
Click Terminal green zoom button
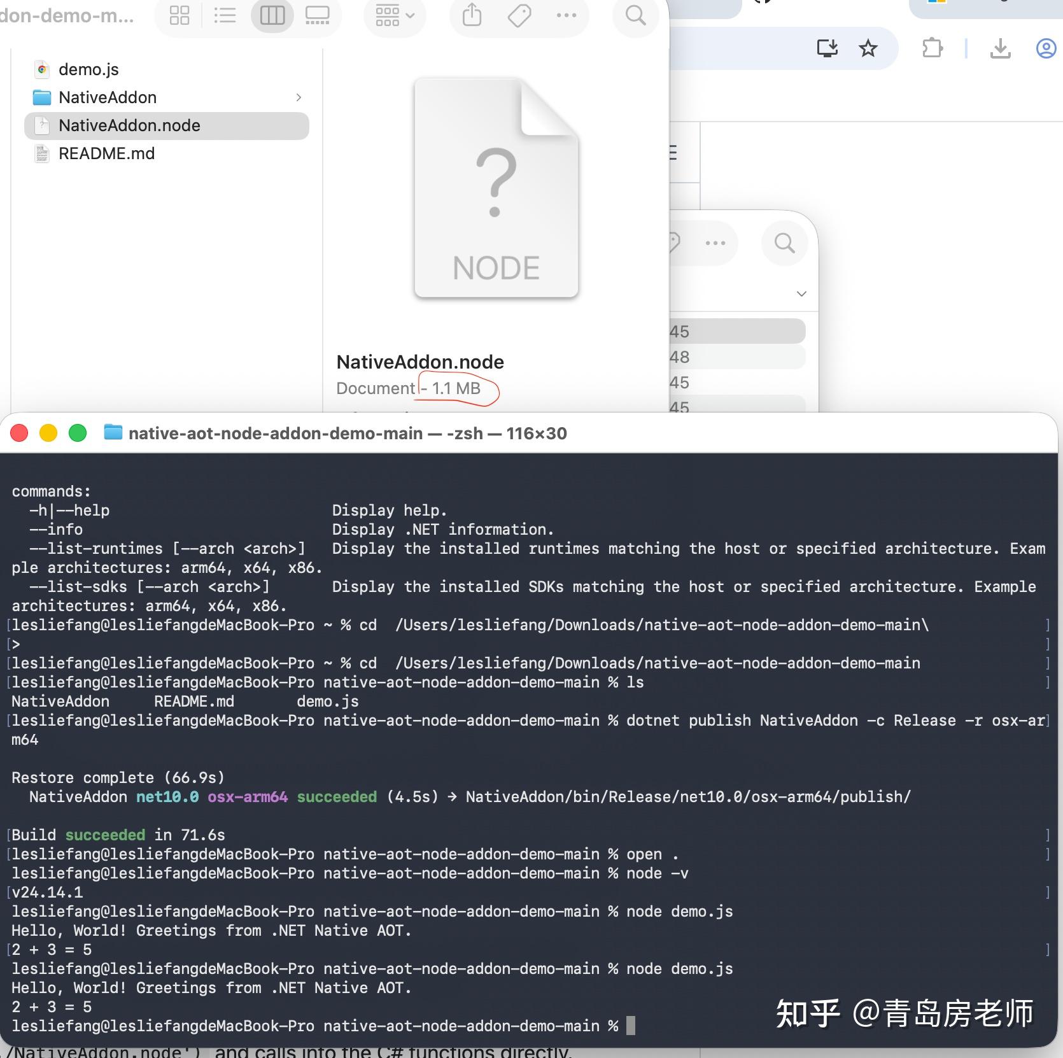[78, 433]
